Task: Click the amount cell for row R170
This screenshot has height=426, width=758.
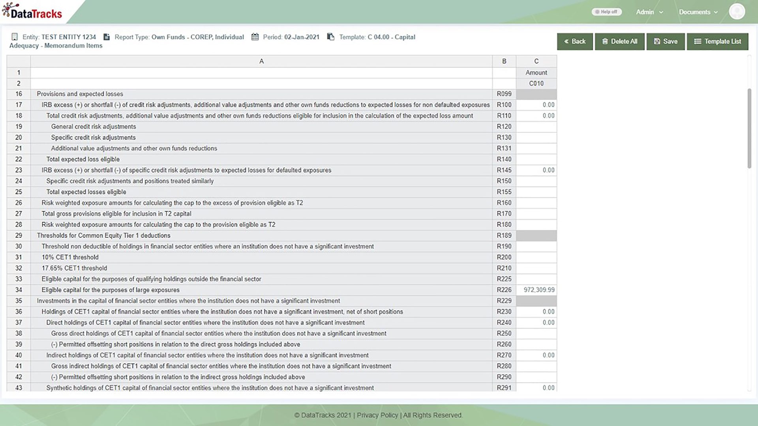Action: [x=536, y=214]
